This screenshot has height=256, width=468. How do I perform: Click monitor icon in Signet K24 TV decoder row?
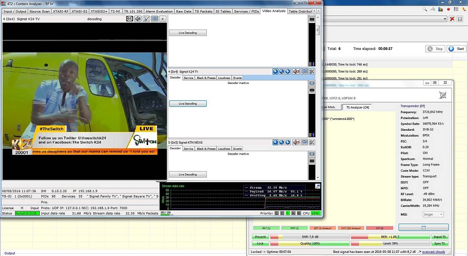[304, 71]
